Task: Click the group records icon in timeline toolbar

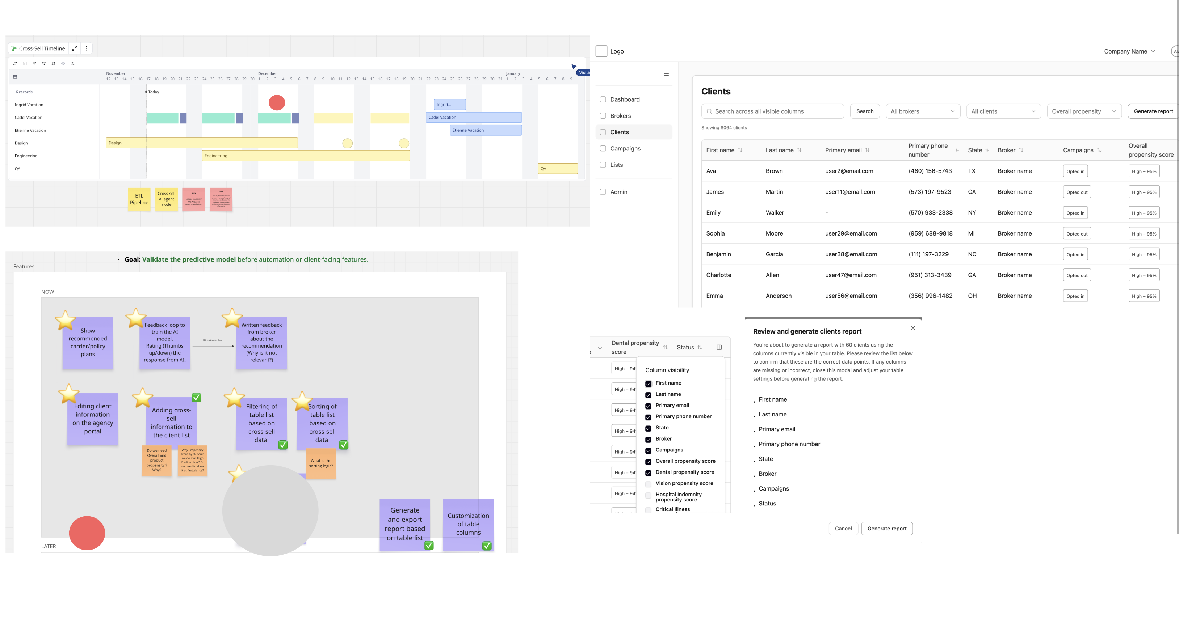Action: point(34,64)
